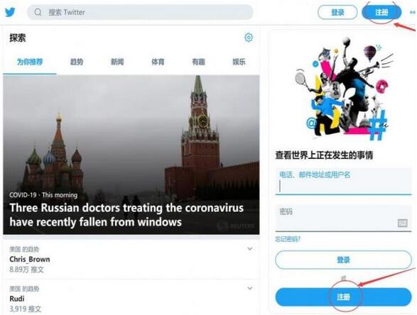
Task: Open the 忘记密码? link
Action: click(288, 239)
